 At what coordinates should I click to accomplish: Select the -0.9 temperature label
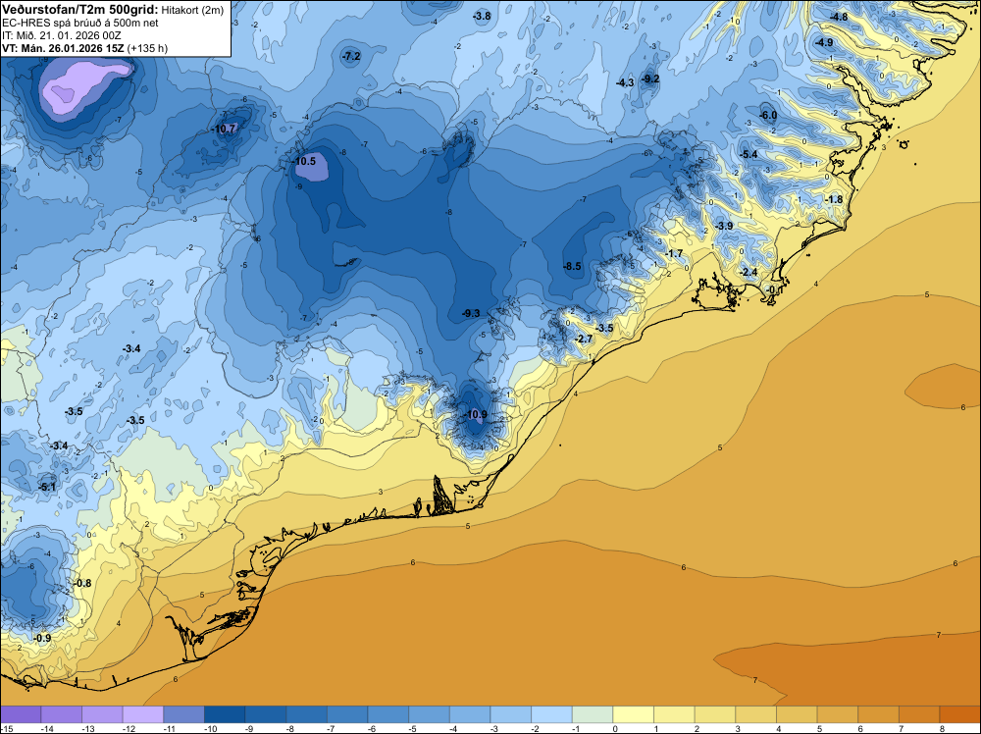click(x=42, y=638)
